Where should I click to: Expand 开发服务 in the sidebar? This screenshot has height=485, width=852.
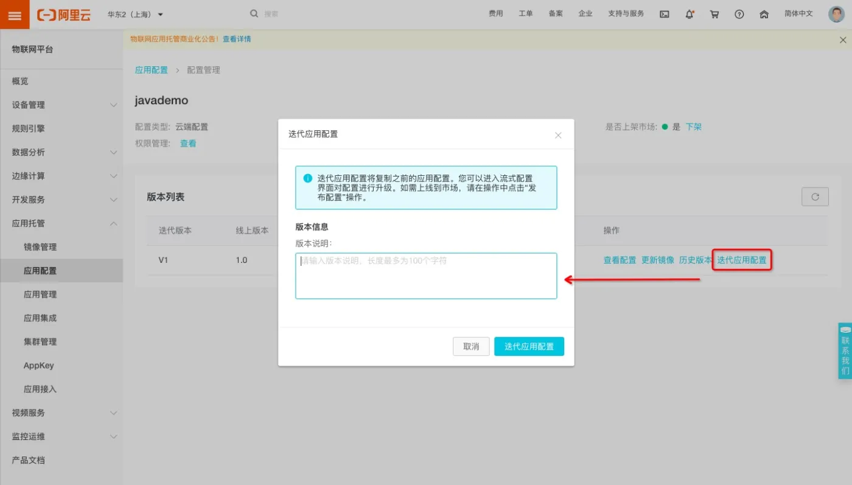click(61, 200)
